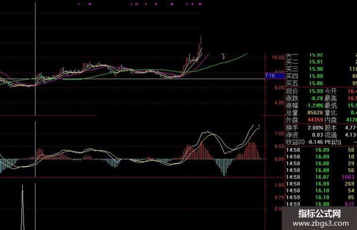Select the 买二 bid row label
This screenshot has height=230, width=357.
coord(292,62)
